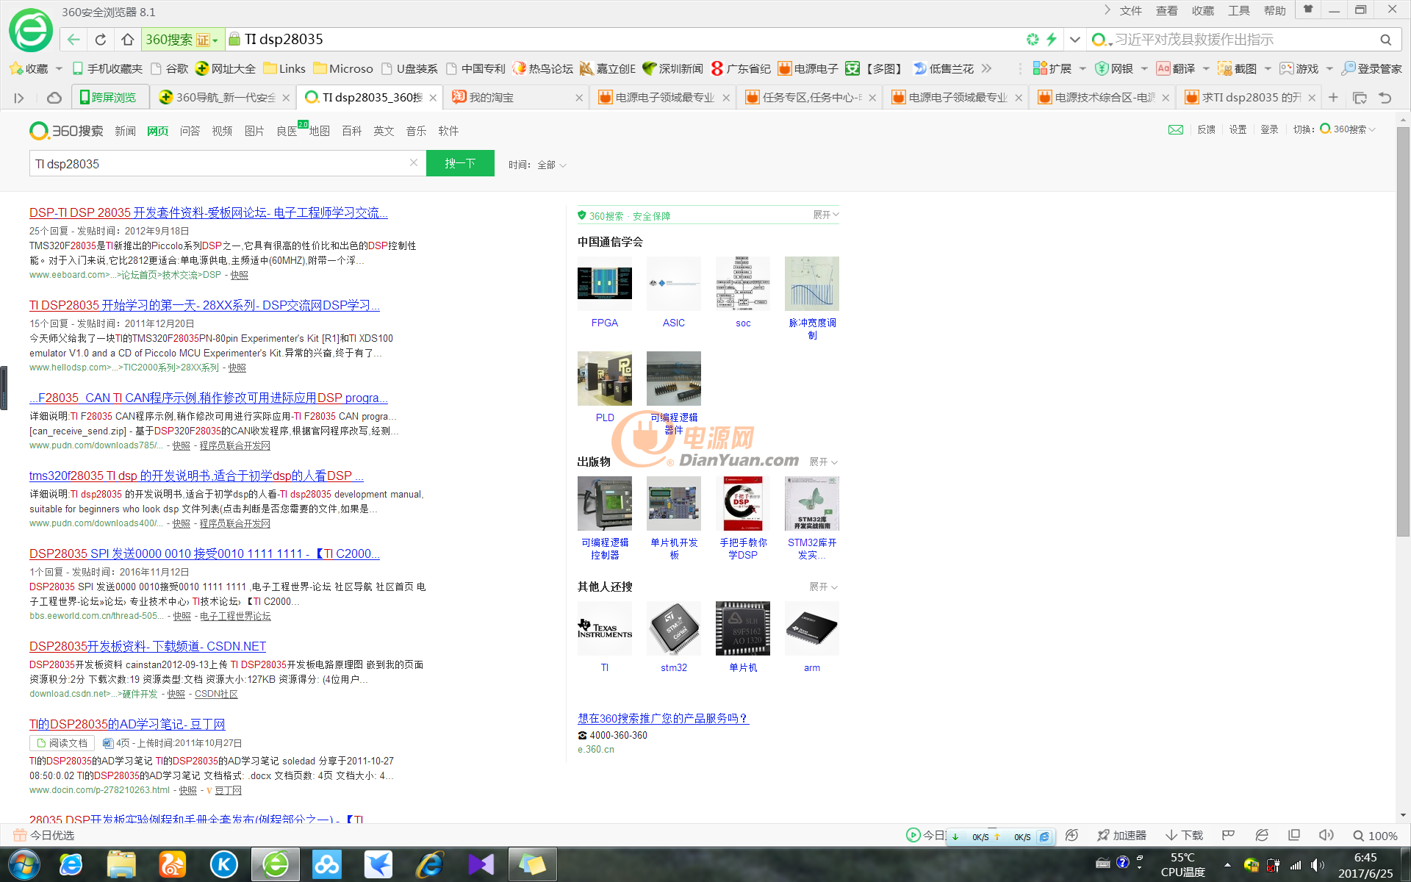Open the 下载 downloads status bar button
Viewport: 1411px width, 882px height.
[1185, 835]
